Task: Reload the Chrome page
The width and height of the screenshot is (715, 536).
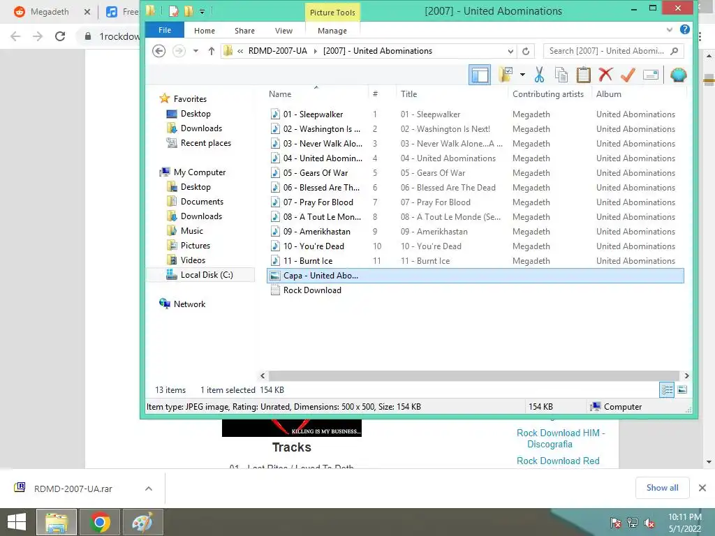Action: pyautogui.click(x=60, y=36)
